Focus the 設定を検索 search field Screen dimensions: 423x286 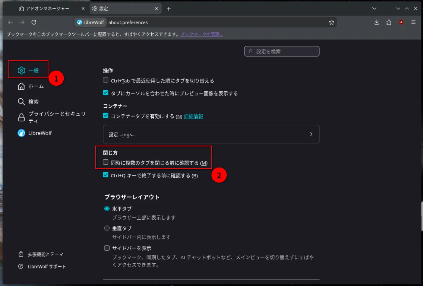pos(282,51)
